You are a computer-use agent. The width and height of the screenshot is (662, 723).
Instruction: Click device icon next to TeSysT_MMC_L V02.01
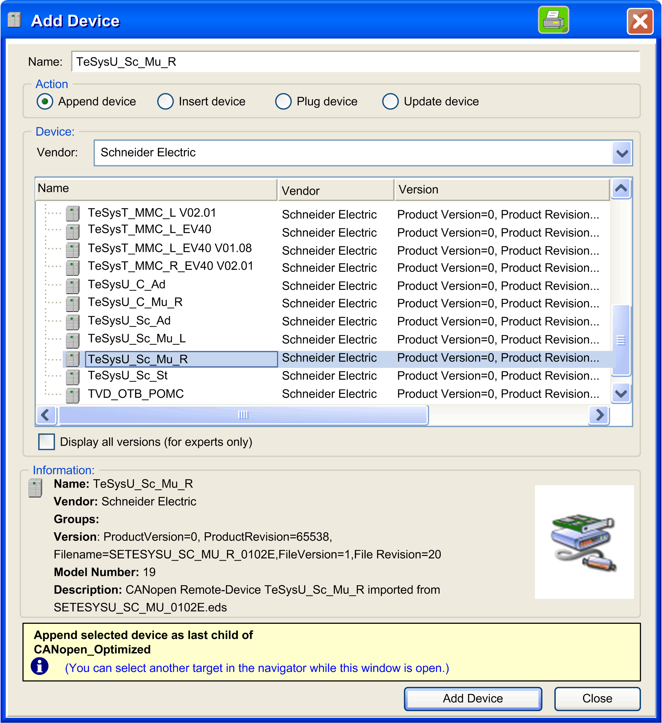click(72, 214)
